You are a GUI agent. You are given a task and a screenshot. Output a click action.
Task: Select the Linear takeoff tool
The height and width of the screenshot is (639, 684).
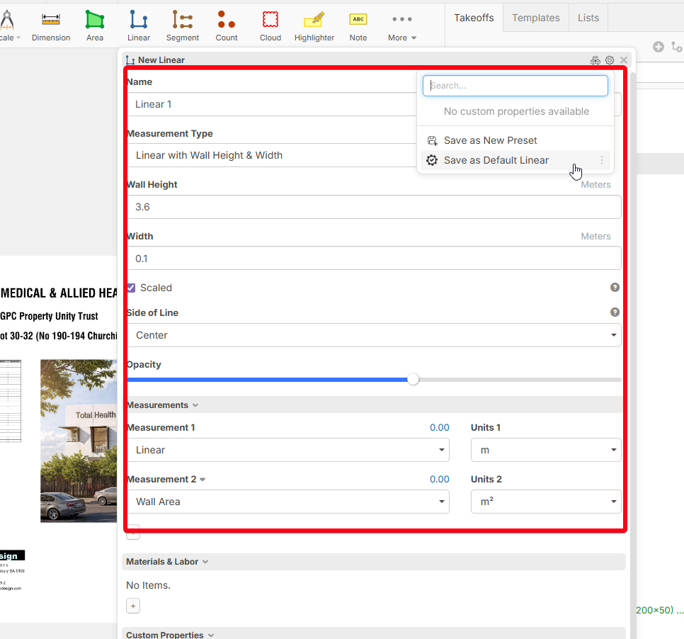tap(139, 26)
